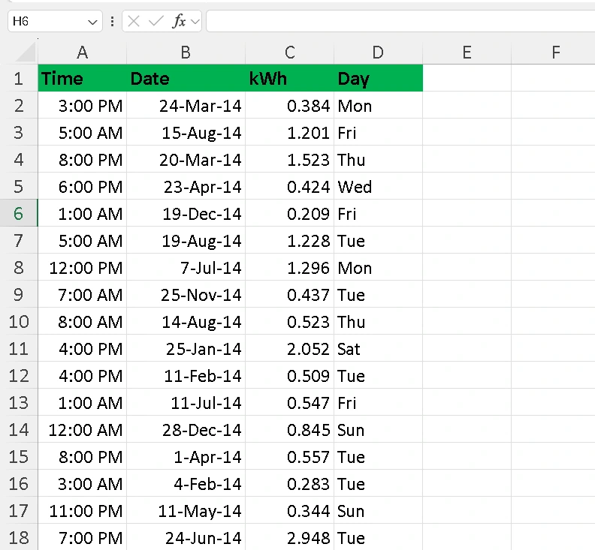Click inside the formula bar input

point(398,22)
